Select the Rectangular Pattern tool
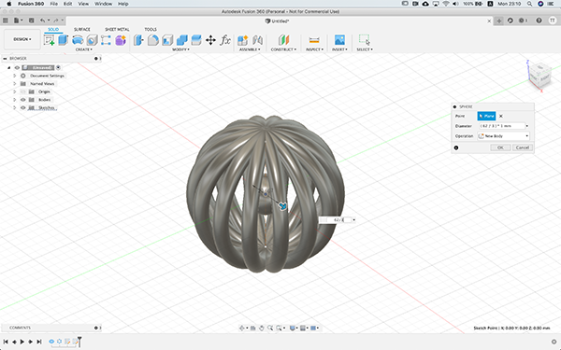Viewport: 561px width, 350px height. pos(106,40)
